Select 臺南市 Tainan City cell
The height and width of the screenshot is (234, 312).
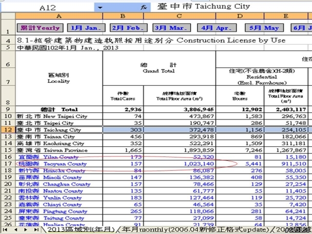(59, 136)
